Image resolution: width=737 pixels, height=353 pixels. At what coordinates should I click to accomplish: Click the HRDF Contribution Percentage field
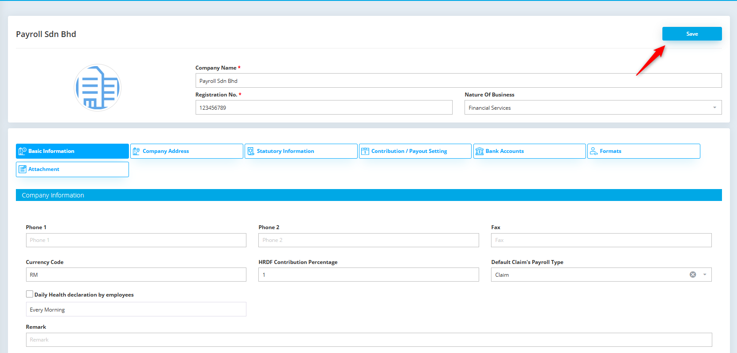pos(369,275)
